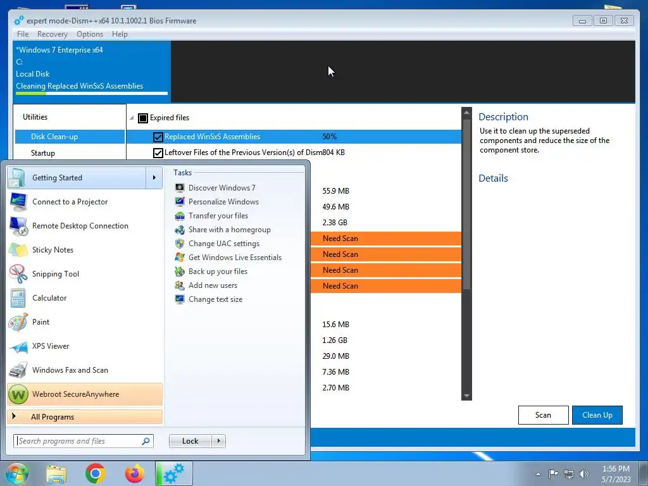Collapse the Expired files group triangle

tap(132, 118)
